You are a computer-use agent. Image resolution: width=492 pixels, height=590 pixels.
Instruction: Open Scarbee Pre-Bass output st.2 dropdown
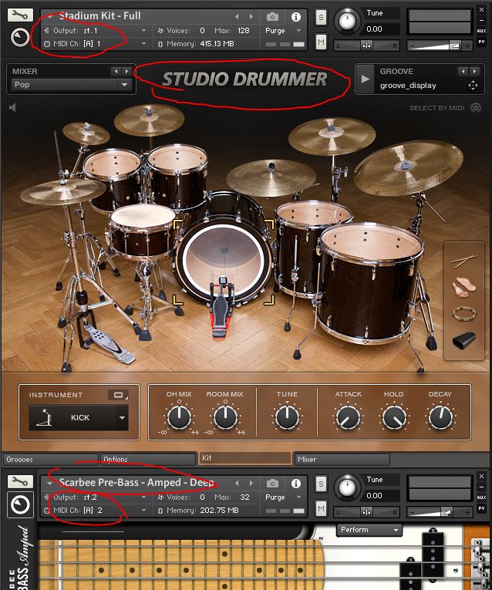94,497
